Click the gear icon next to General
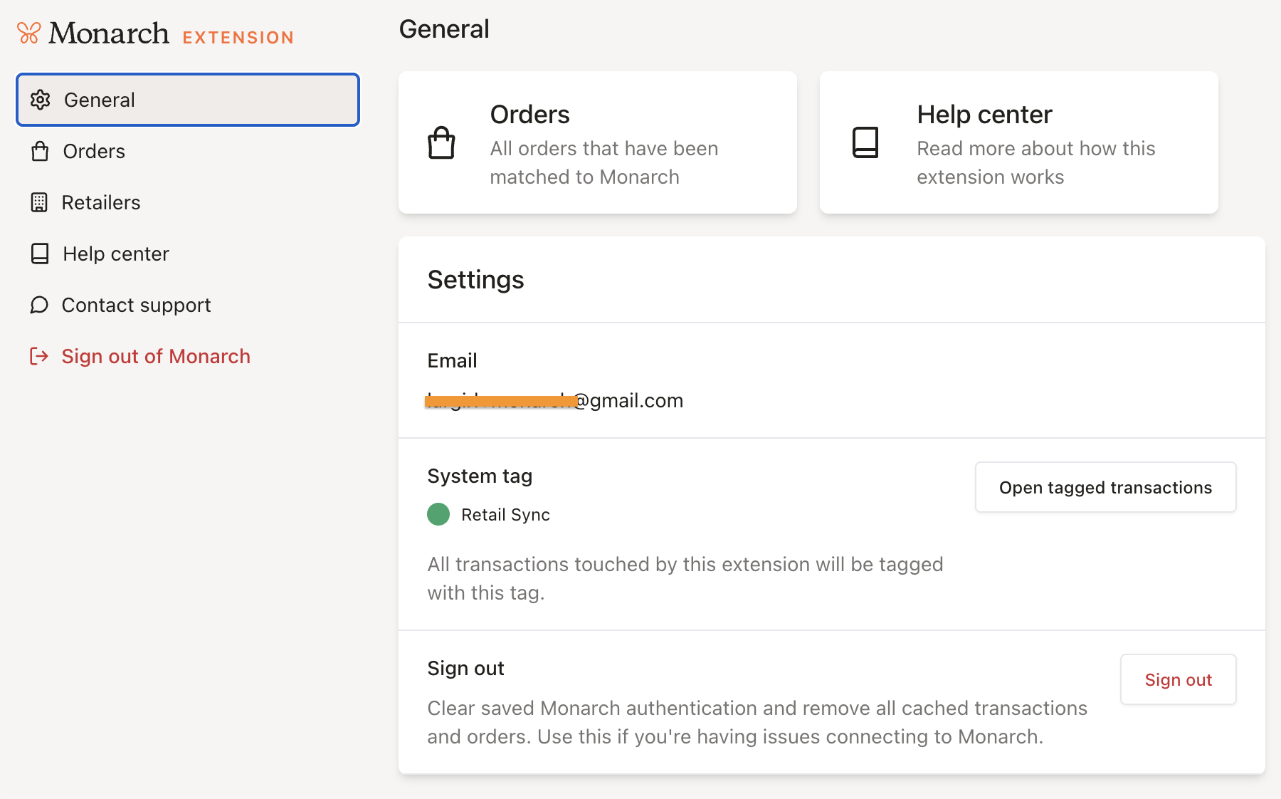The width and height of the screenshot is (1281, 799). (x=40, y=100)
